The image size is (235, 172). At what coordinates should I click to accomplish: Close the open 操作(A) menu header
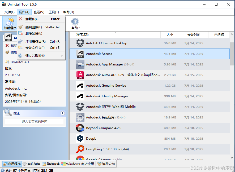click(24, 12)
